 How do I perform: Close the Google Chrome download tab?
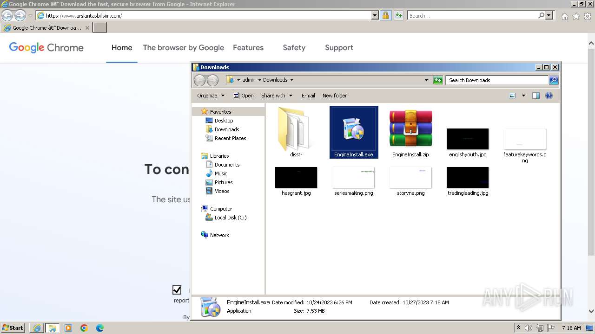click(x=87, y=28)
